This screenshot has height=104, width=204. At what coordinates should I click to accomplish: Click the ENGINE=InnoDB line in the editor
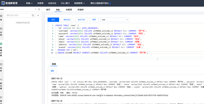(102, 53)
